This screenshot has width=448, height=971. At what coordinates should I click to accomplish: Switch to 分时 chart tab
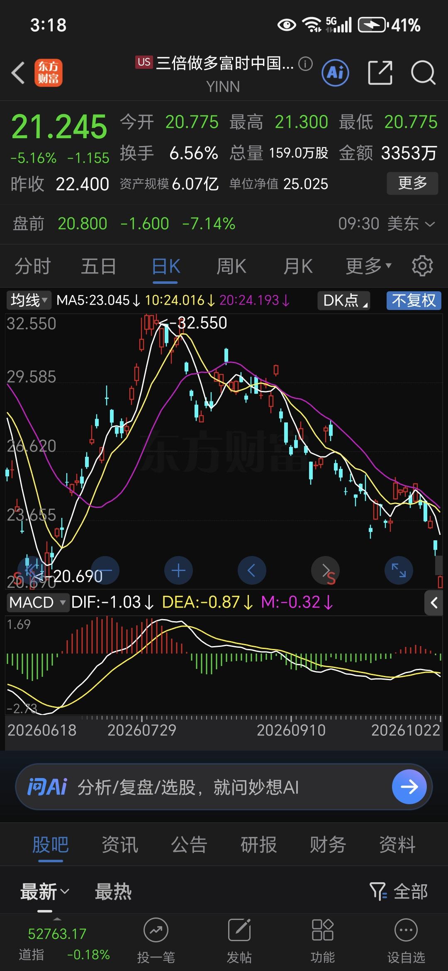coord(33,266)
